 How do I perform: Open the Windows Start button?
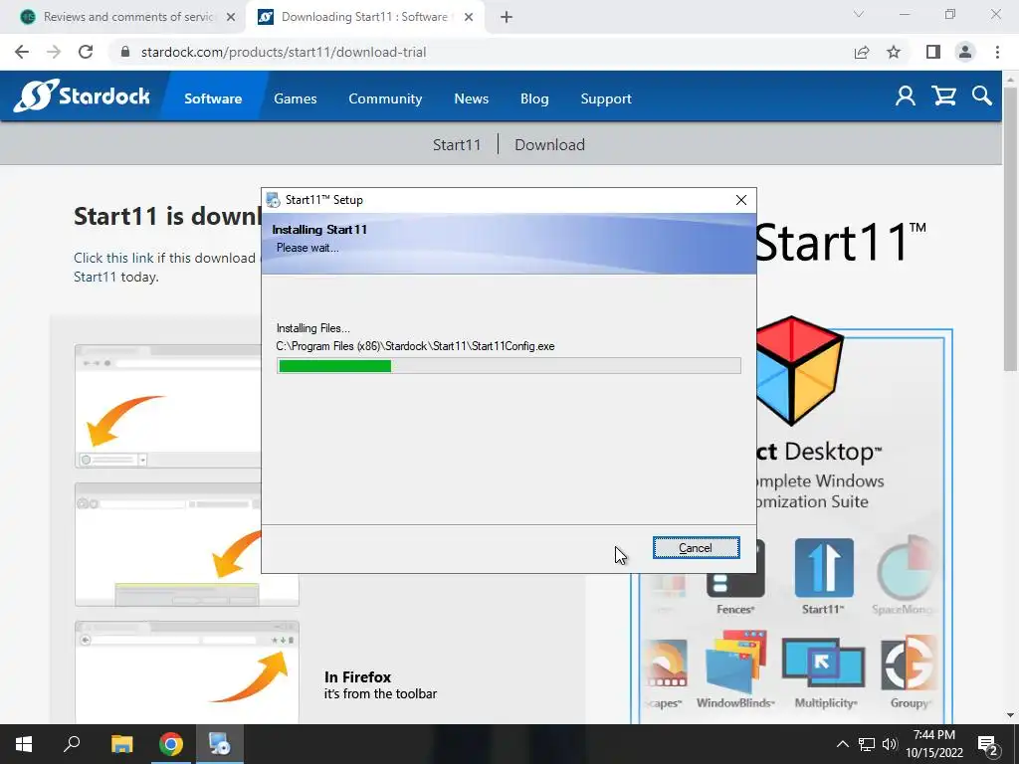click(24, 744)
